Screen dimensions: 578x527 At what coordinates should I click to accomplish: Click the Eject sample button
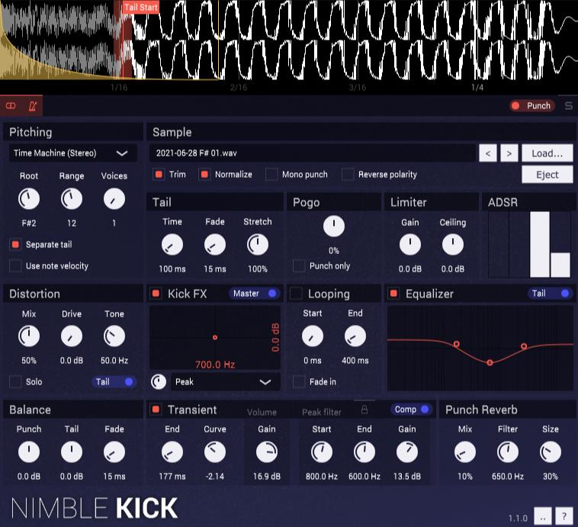547,175
